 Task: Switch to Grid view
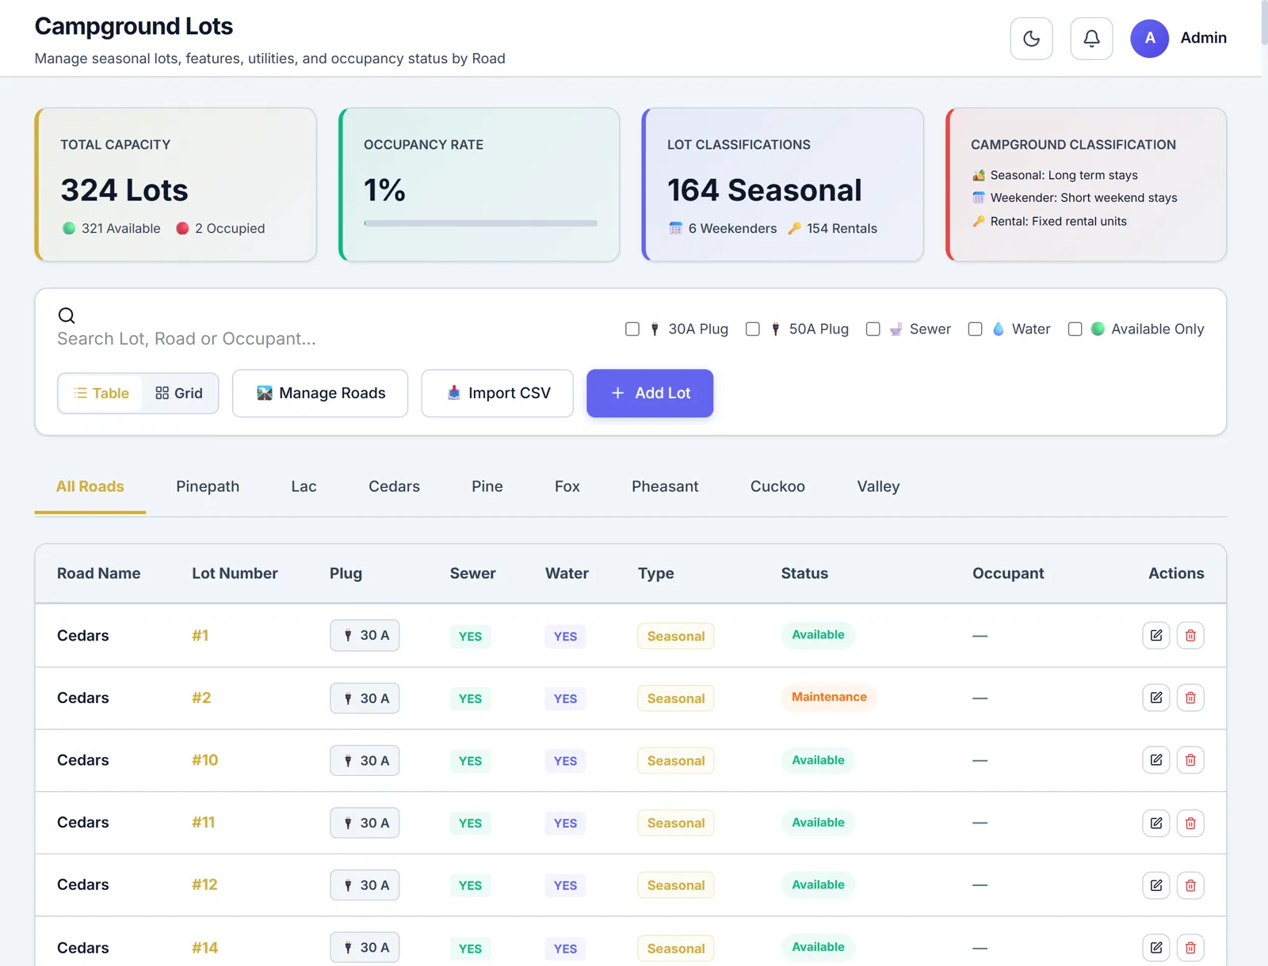point(179,393)
